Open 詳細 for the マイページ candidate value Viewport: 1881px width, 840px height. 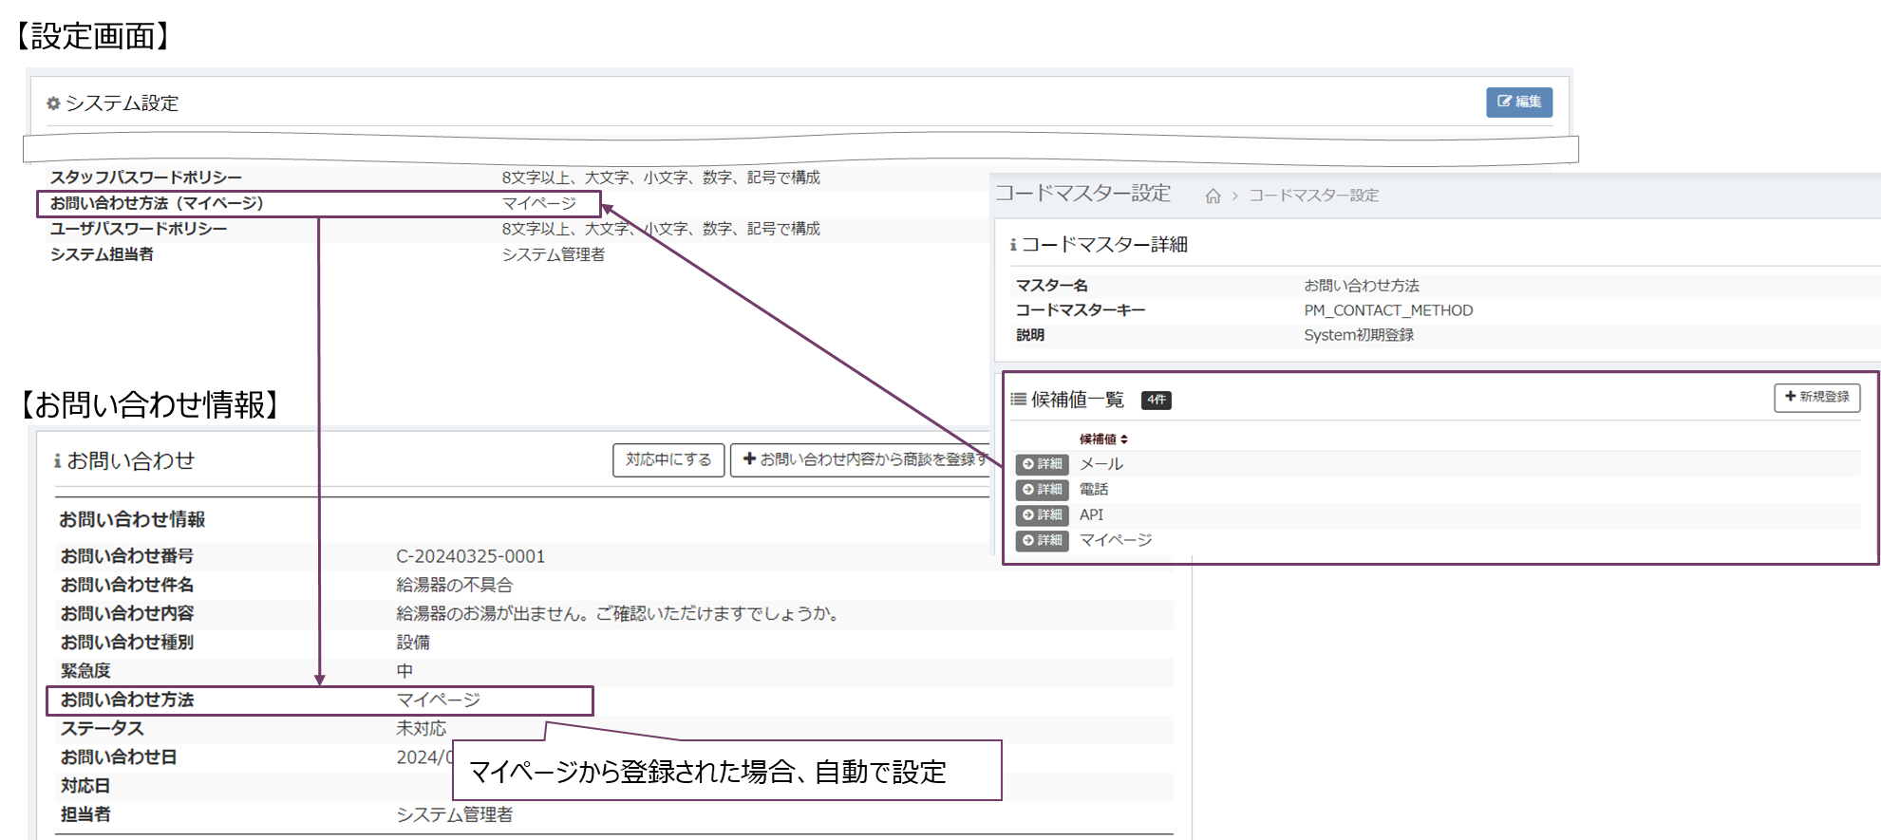tap(1042, 541)
